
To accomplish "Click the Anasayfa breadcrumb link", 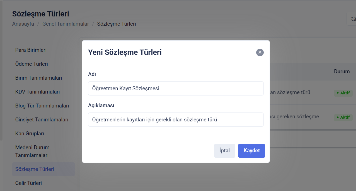I will [23, 24].
